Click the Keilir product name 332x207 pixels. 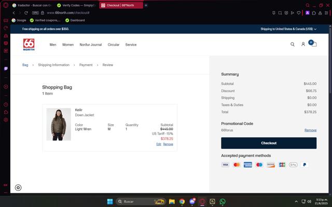coord(78,110)
